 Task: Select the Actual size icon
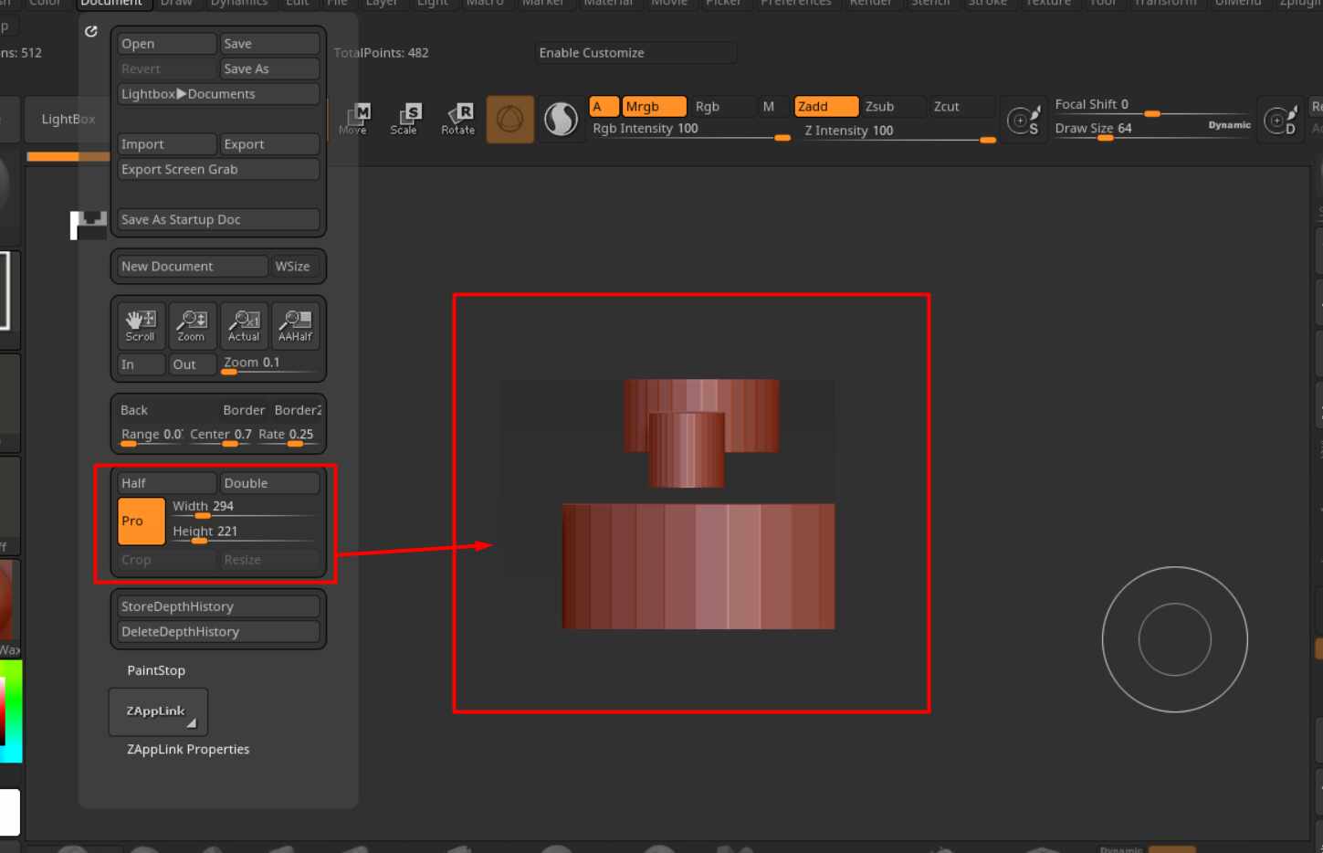[244, 325]
